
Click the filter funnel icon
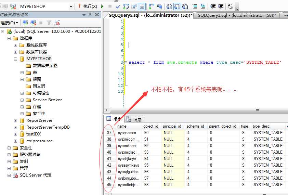[49, 23]
